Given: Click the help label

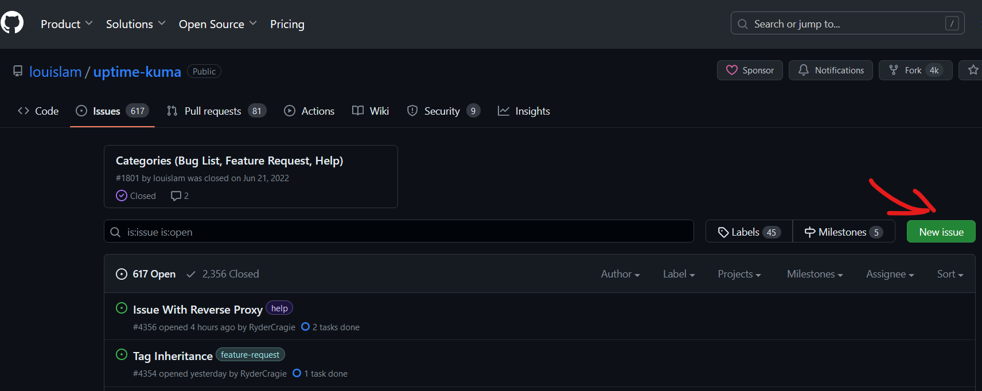Looking at the screenshot, I should click(279, 308).
